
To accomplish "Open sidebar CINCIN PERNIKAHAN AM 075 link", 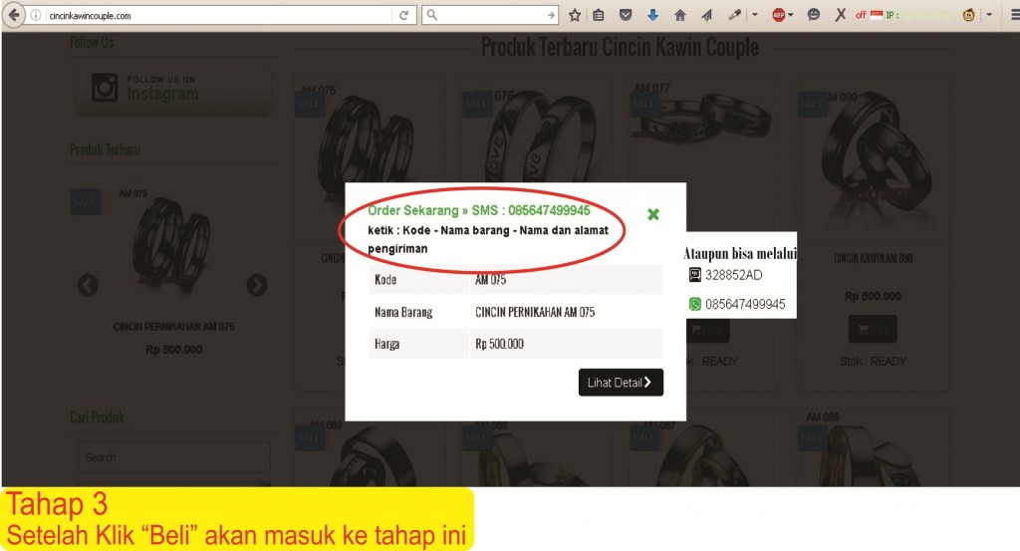I will coord(173,327).
